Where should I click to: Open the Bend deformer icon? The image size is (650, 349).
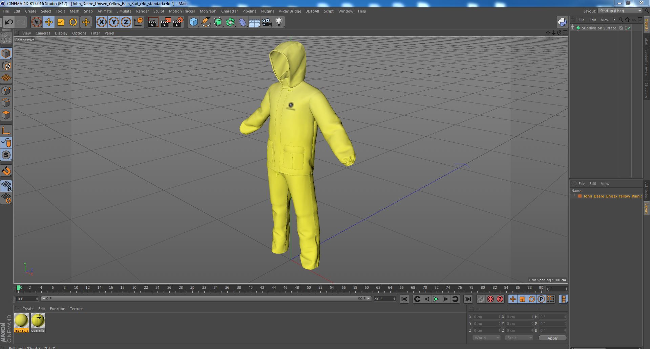click(x=243, y=22)
